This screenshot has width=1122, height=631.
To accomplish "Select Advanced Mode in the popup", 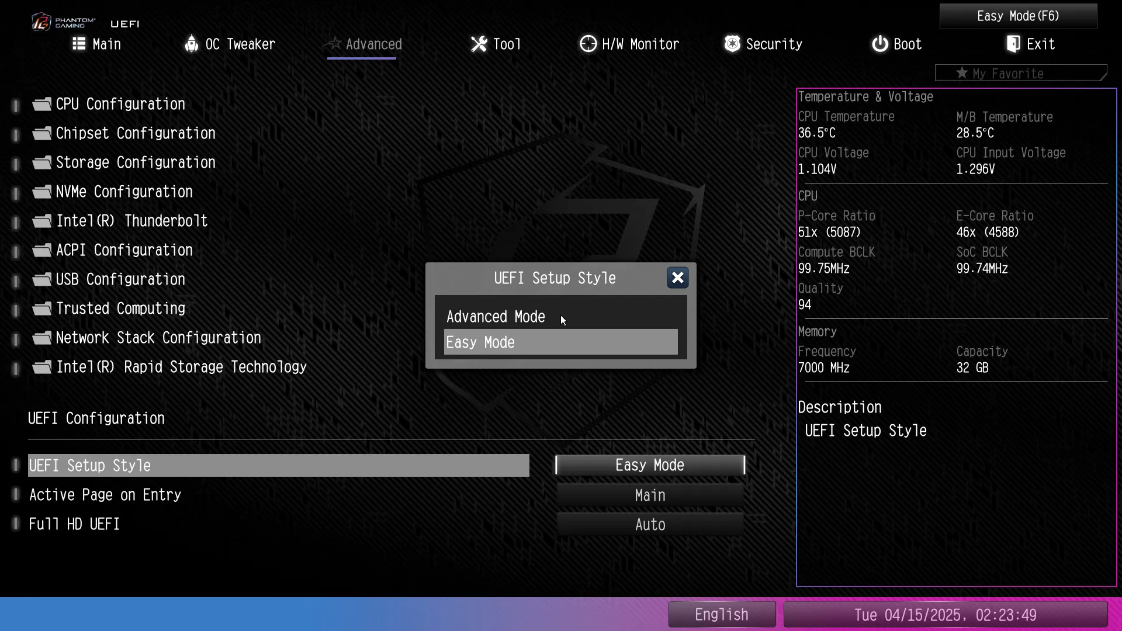I will tap(561, 317).
